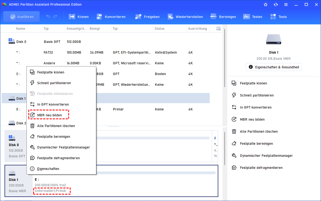Click Eigenschaften & Gesundheit button
This screenshot has width=321, height=201.
(274, 67)
